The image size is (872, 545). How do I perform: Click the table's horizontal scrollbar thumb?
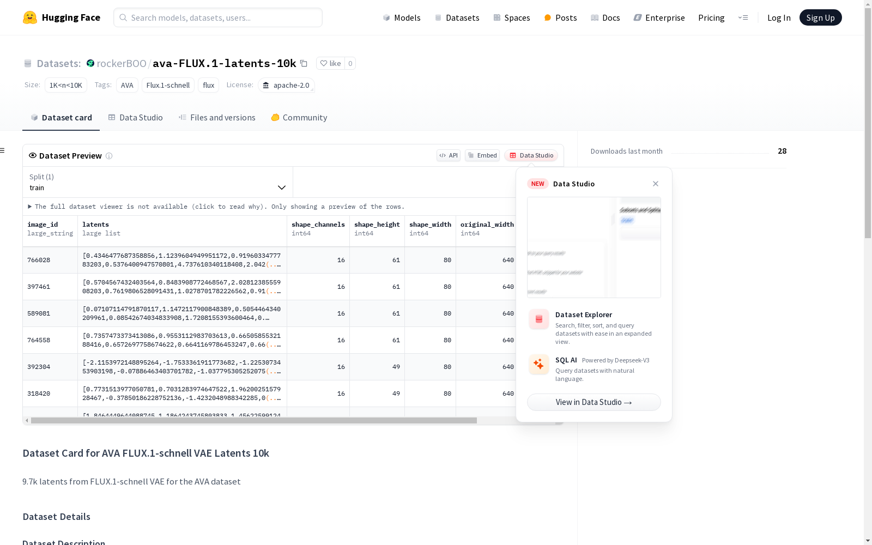254,421
